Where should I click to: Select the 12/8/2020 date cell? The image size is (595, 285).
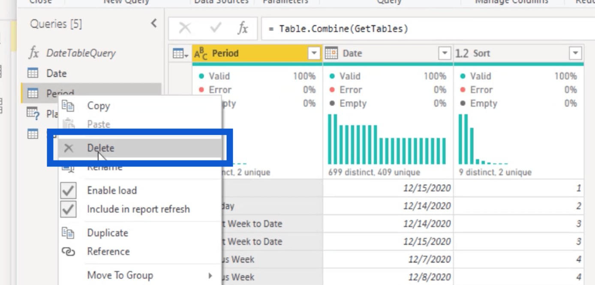(x=388, y=277)
